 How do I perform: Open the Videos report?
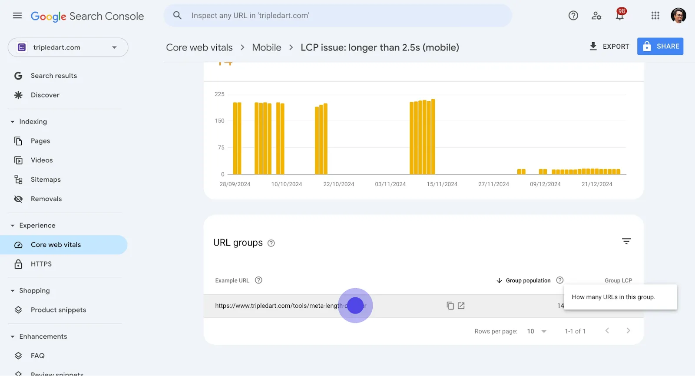(x=42, y=160)
